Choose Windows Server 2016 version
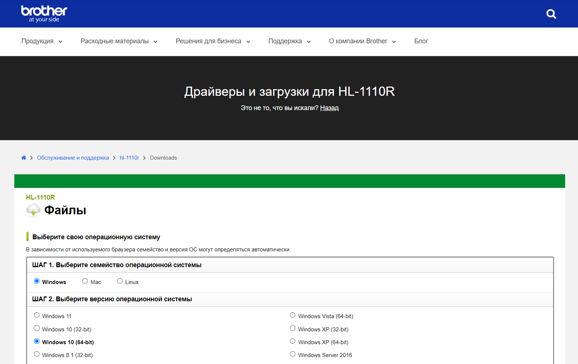 292,354
